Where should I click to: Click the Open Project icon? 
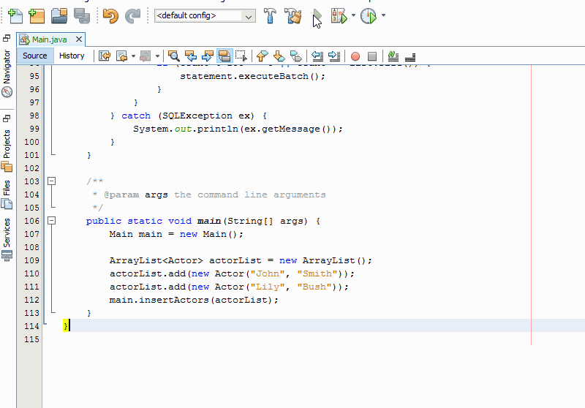[x=59, y=15]
